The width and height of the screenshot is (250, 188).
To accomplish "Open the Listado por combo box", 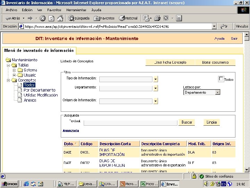I will pos(202,92).
